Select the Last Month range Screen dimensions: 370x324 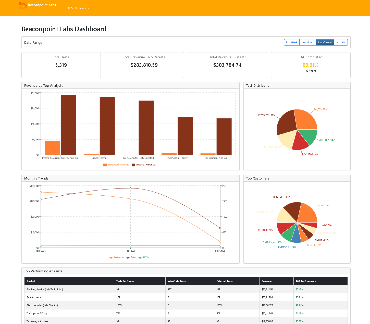[308, 42]
